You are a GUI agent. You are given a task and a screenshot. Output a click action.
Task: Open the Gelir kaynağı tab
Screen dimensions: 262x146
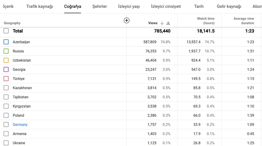click(x=229, y=6)
